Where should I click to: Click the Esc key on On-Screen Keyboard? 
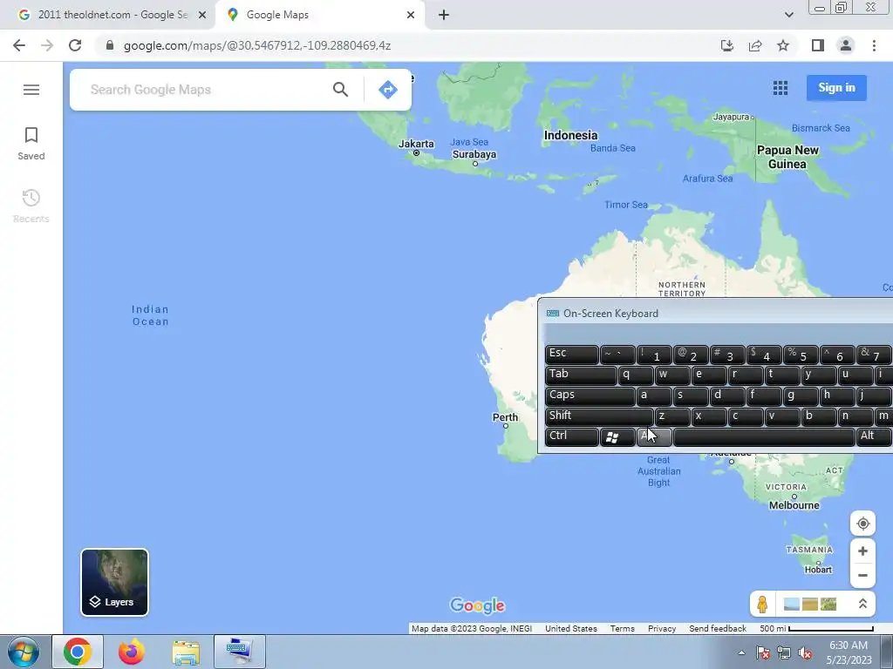(572, 354)
